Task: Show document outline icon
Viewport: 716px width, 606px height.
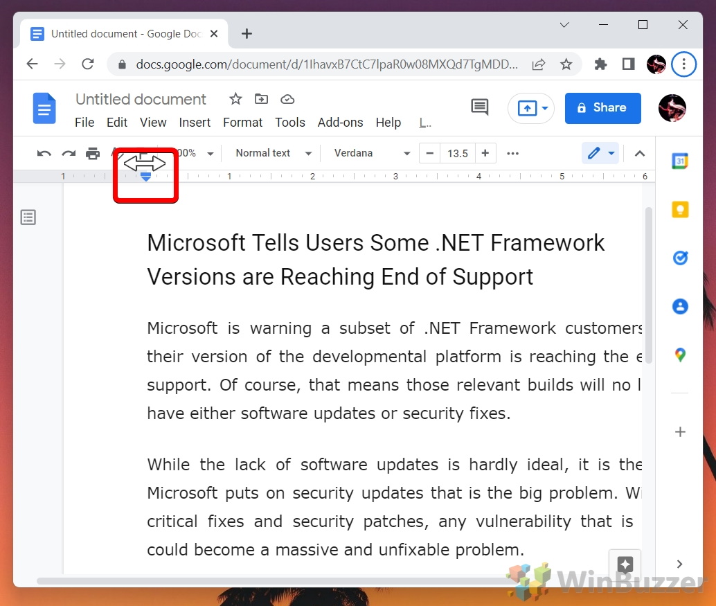Action: click(28, 217)
